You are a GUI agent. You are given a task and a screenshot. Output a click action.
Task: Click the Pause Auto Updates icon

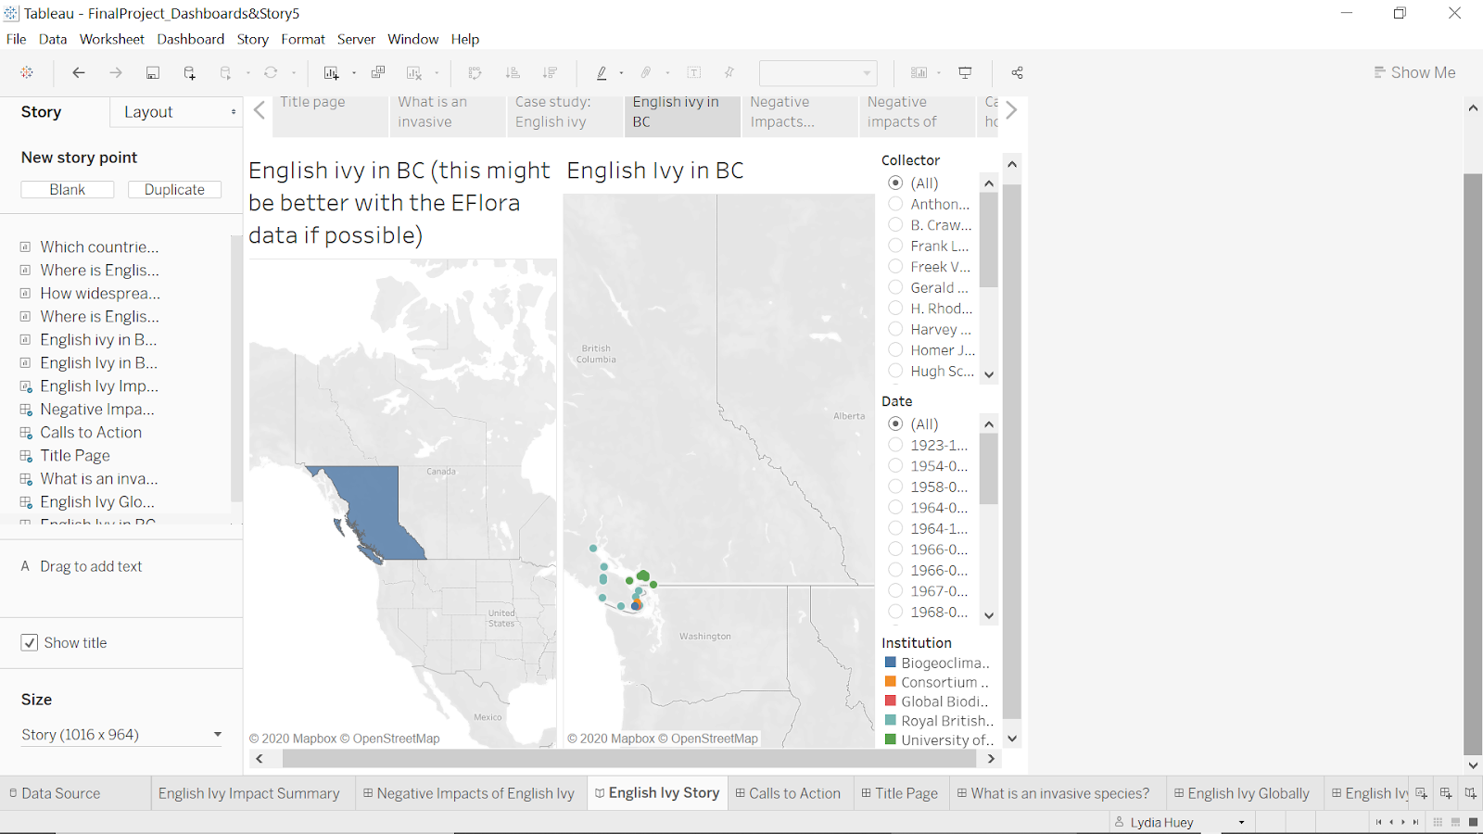225,72
